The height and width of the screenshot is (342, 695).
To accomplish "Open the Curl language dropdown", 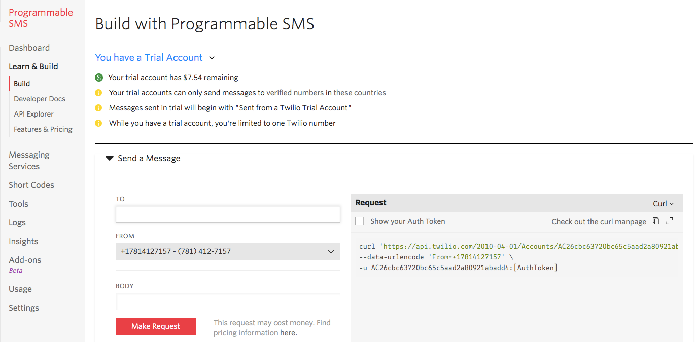I will click(663, 203).
